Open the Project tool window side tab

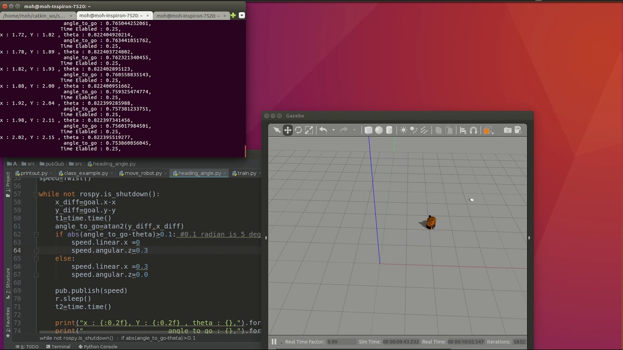(x=8, y=184)
